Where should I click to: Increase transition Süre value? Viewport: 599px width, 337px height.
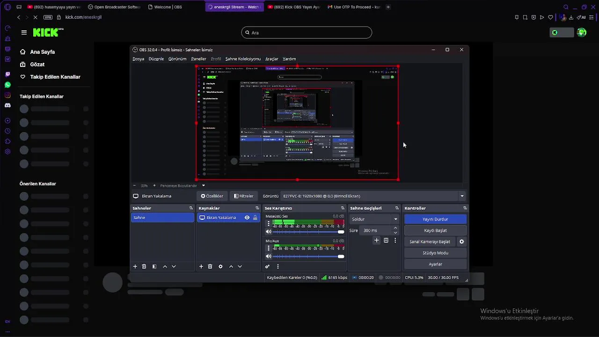pos(395,228)
